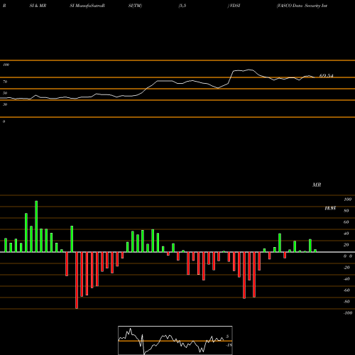
Task: Click the '(5,5' parameter text
Action: coord(182,6)
